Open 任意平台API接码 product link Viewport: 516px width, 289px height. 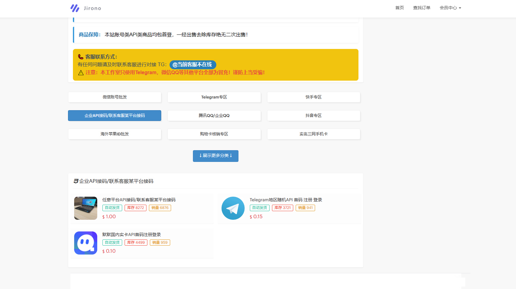pyautogui.click(x=138, y=200)
